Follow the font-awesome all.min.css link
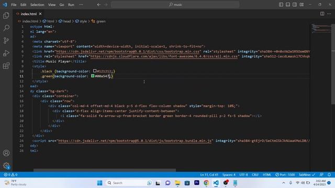335x188 pixels. [164, 56]
